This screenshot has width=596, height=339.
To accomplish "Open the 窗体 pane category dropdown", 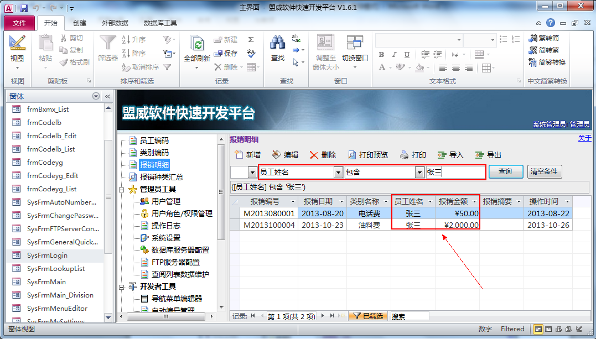I will 96,97.
